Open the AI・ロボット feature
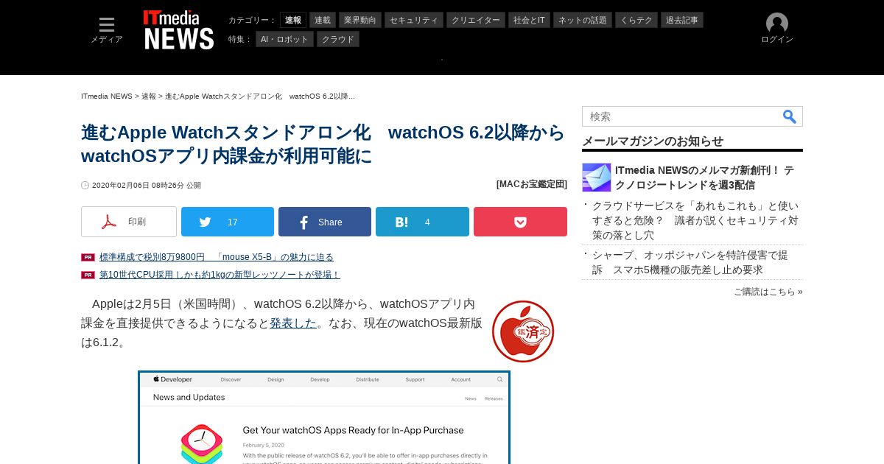 [284, 39]
